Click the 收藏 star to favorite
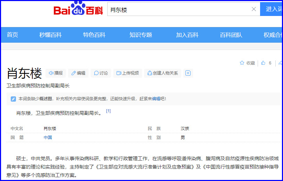The height and width of the screenshot is (181, 283). point(247,63)
